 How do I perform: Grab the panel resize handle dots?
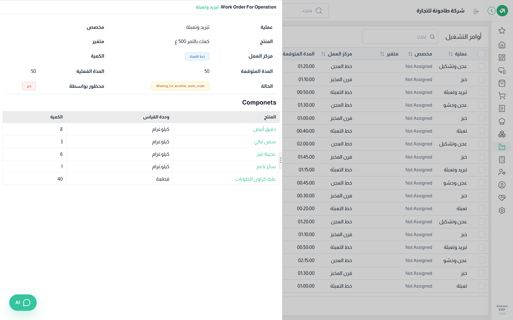coord(281,160)
